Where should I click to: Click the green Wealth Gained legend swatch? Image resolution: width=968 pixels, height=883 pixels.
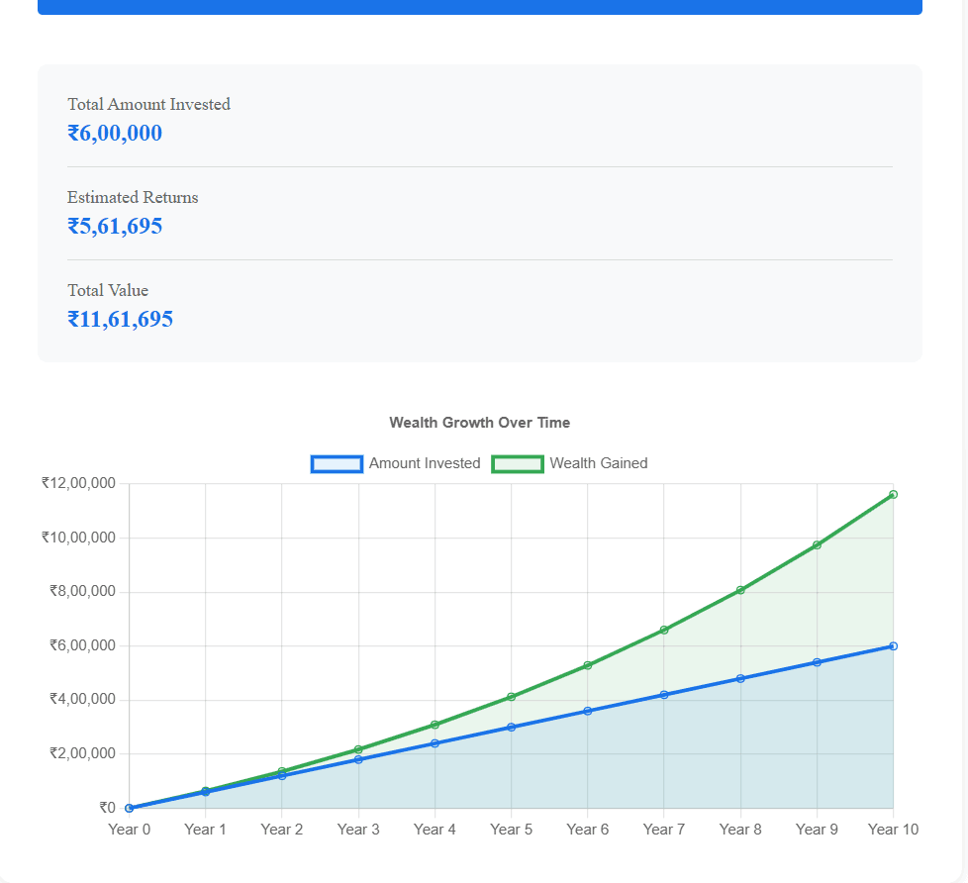tap(518, 463)
